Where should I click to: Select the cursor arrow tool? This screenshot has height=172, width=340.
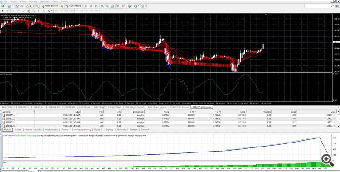tap(3, 10)
